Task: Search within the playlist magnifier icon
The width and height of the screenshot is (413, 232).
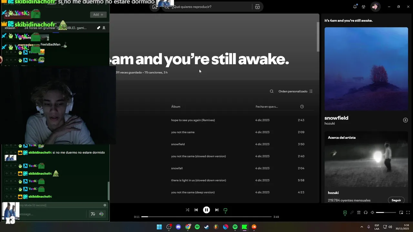Action: [272, 92]
